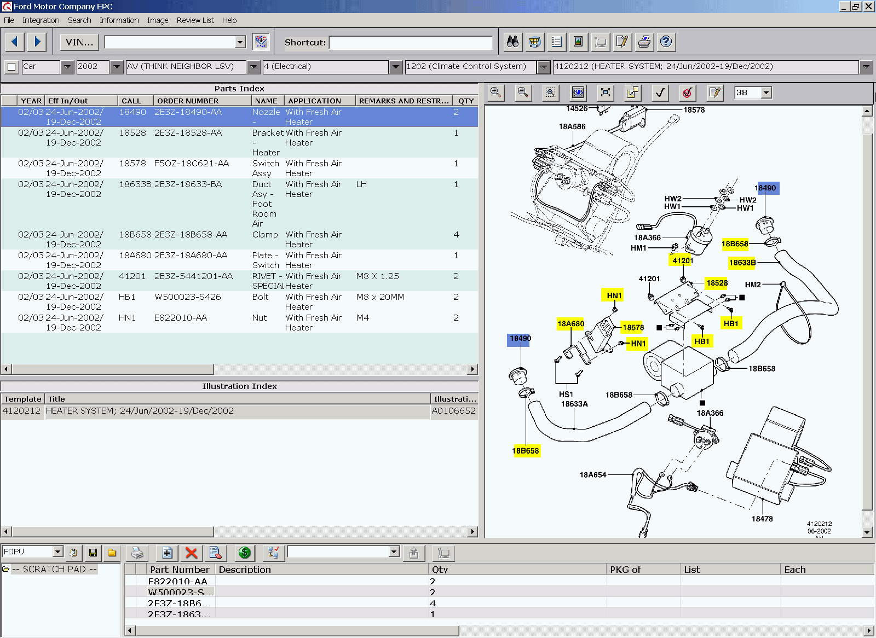Viewport: 876px width, 638px height.
Task: Expand the 4120212 HEATER SYSTEM dropdown
Action: pos(866,67)
